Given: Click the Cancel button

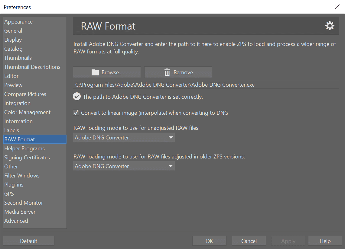Looking at the screenshot, I should coord(249,241).
